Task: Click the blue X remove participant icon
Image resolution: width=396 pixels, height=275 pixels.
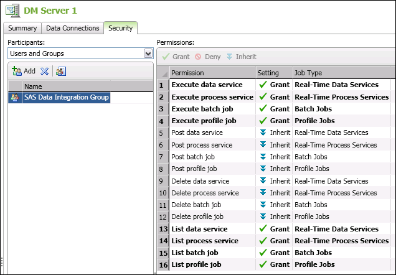Action: click(45, 72)
